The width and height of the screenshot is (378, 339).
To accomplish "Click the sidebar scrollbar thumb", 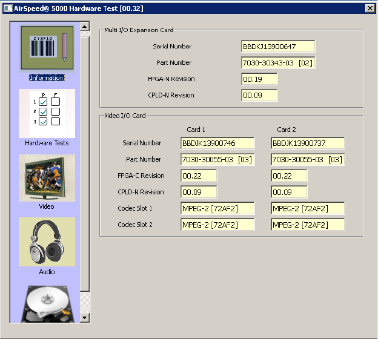I will tap(85, 164).
